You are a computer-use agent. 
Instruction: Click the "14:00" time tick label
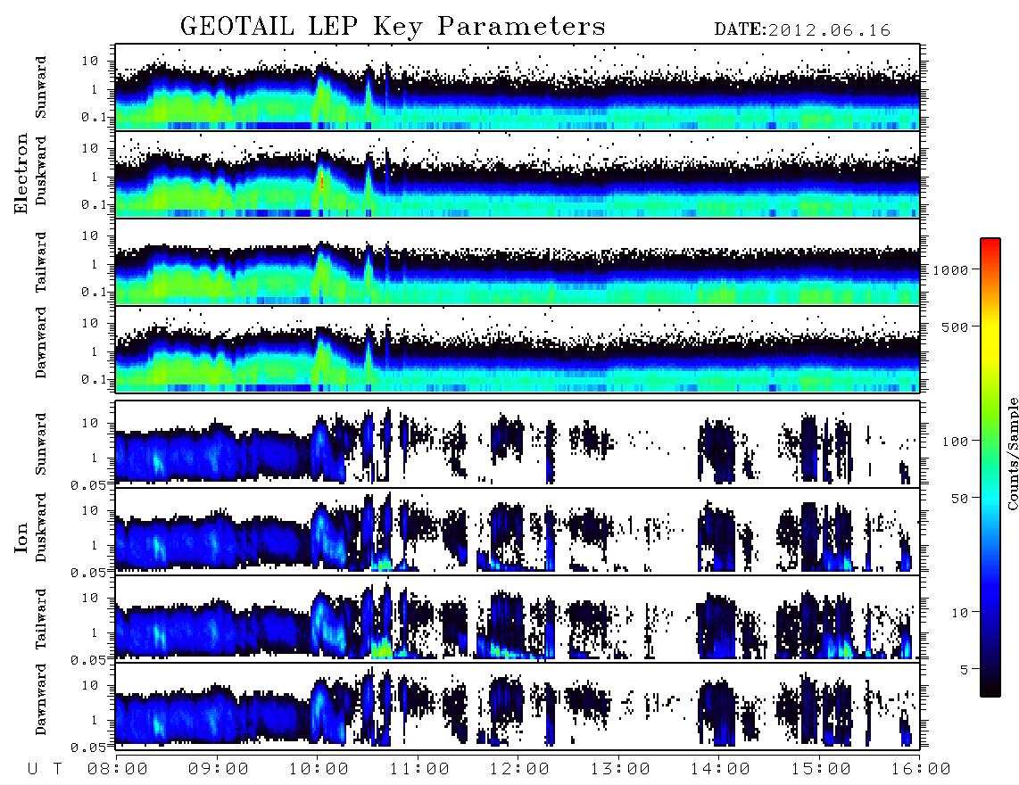click(x=720, y=770)
